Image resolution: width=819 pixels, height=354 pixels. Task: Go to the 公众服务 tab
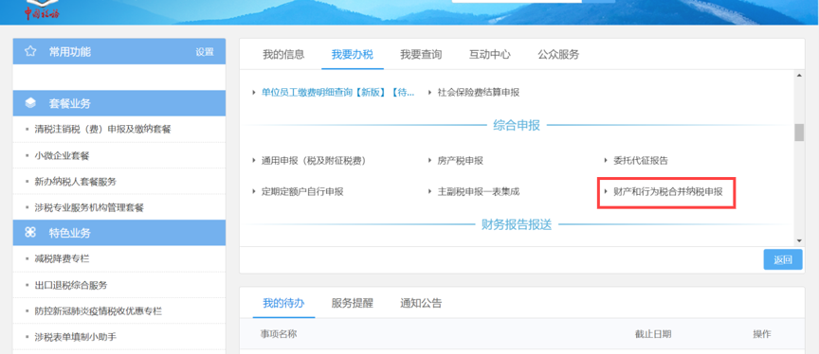[558, 54]
